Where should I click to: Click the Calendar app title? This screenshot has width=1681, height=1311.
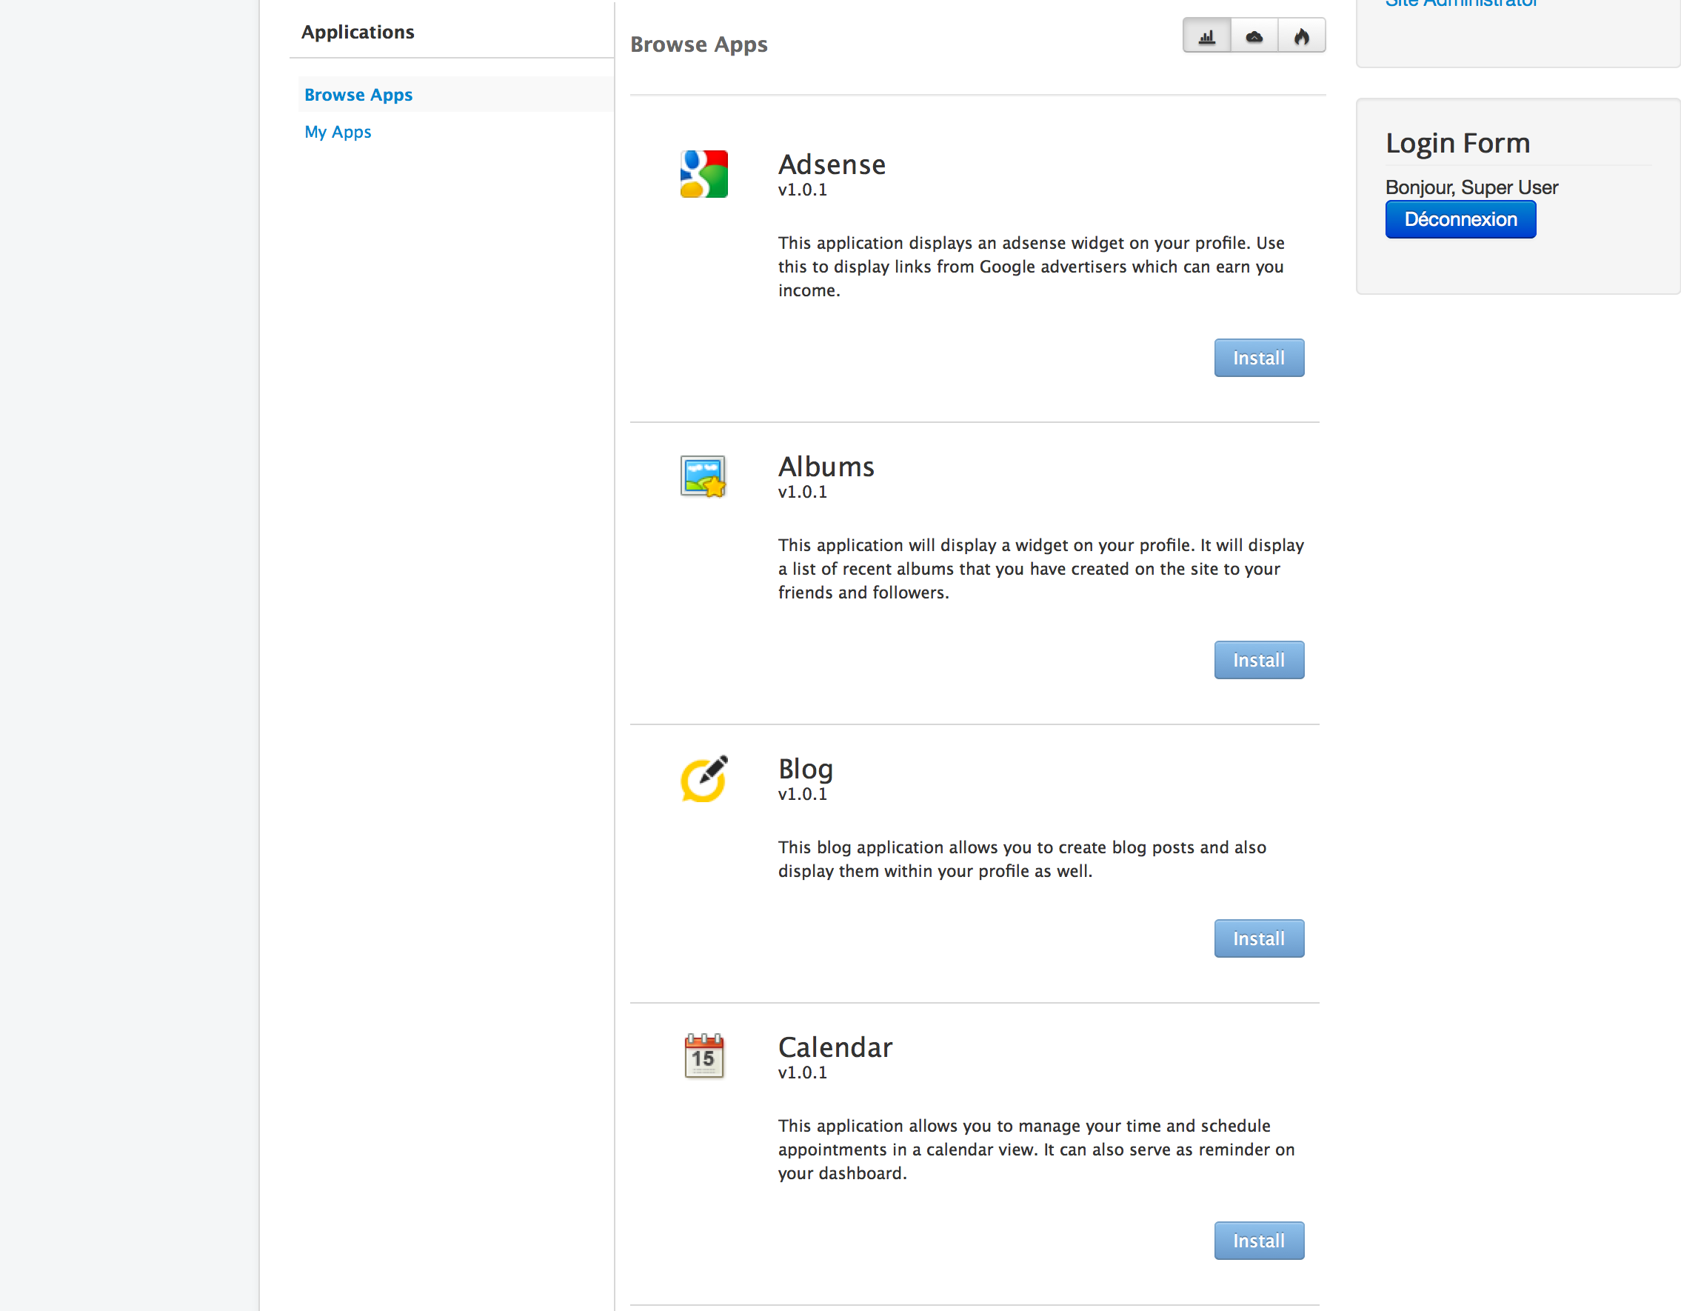tap(835, 1048)
